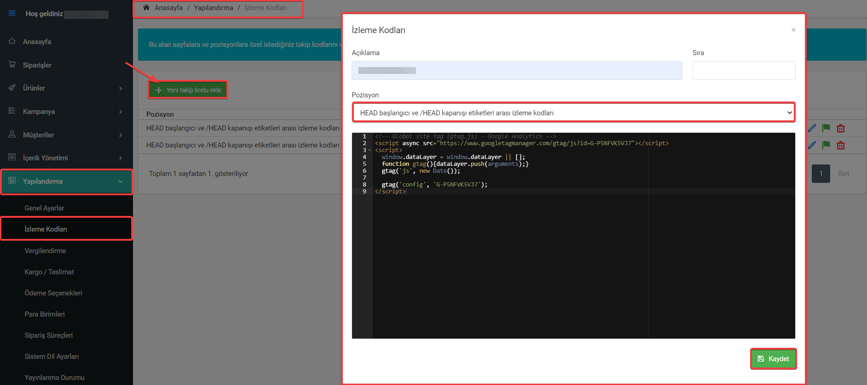Click the Ürünler tag icon

point(12,87)
